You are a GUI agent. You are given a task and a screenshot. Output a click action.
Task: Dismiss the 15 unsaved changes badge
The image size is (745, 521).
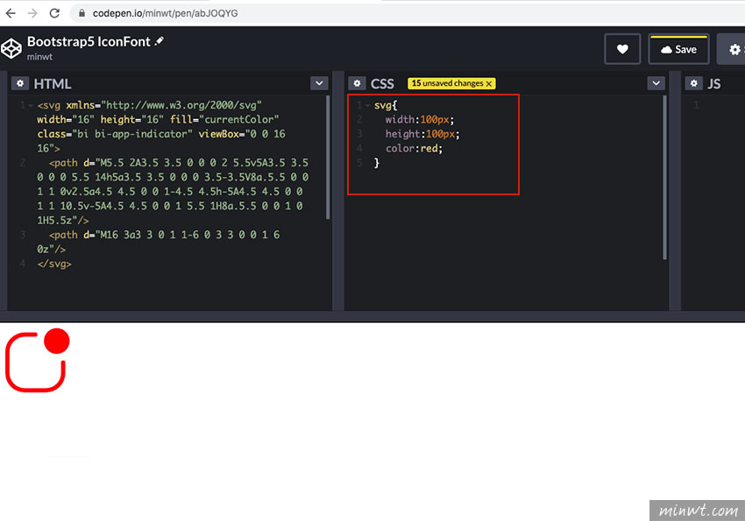[x=489, y=84]
